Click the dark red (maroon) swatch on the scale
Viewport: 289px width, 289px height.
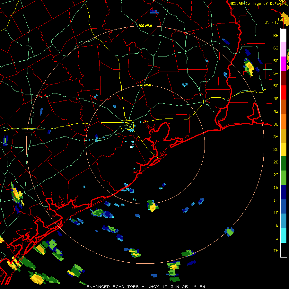coord(284,78)
